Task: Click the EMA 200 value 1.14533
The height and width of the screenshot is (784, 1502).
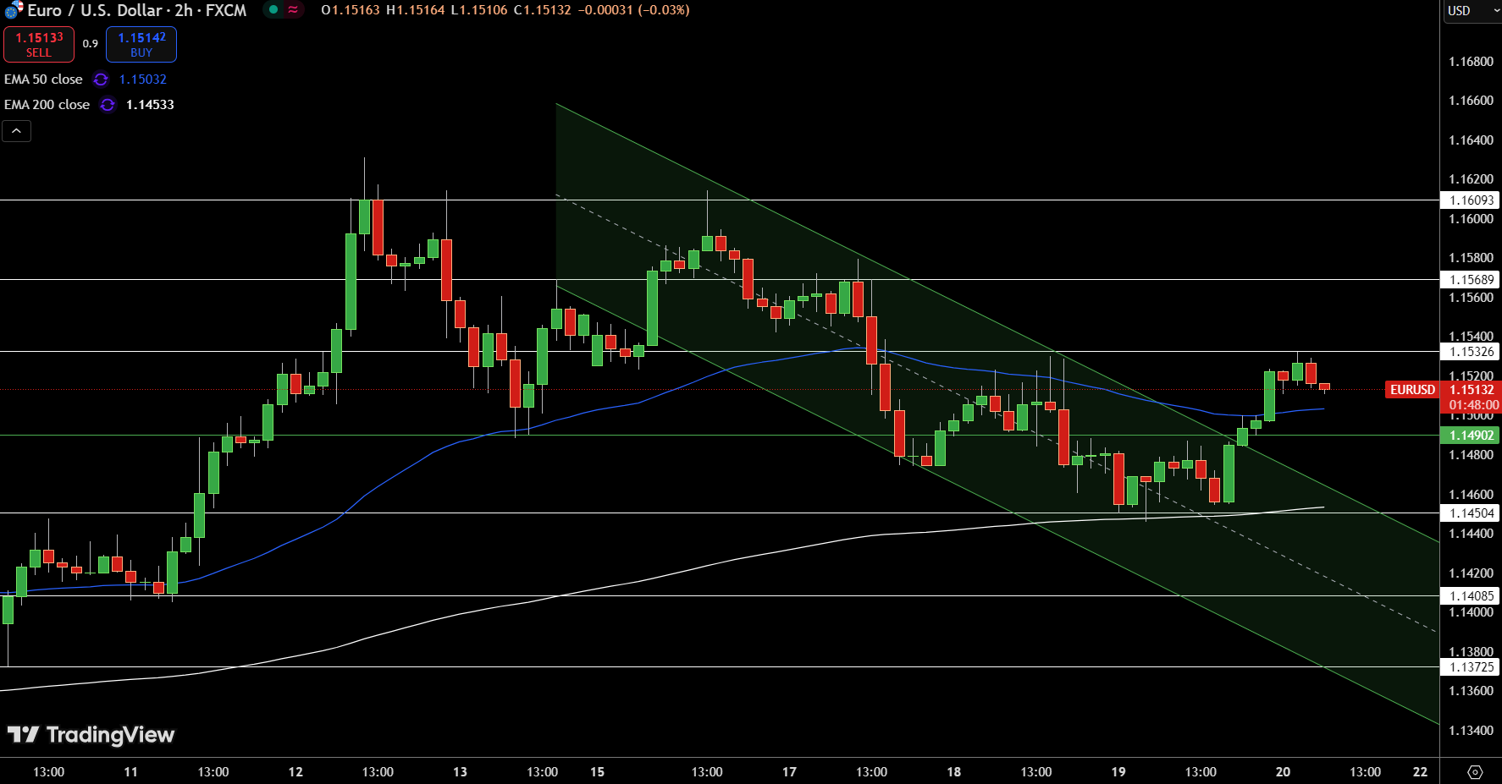Action: point(150,105)
